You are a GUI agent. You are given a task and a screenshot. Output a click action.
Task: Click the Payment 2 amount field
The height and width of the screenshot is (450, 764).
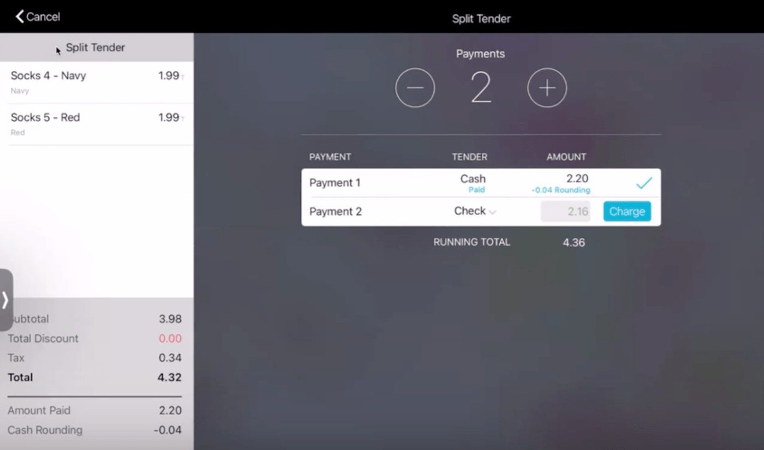pos(566,211)
